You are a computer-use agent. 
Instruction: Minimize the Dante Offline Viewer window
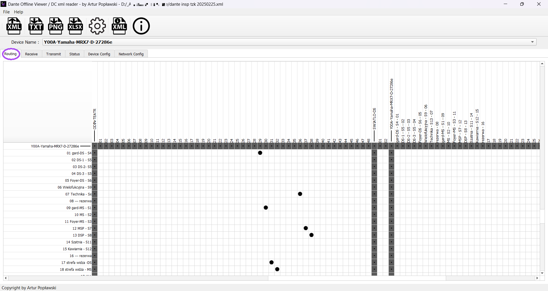tap(505, 4)
